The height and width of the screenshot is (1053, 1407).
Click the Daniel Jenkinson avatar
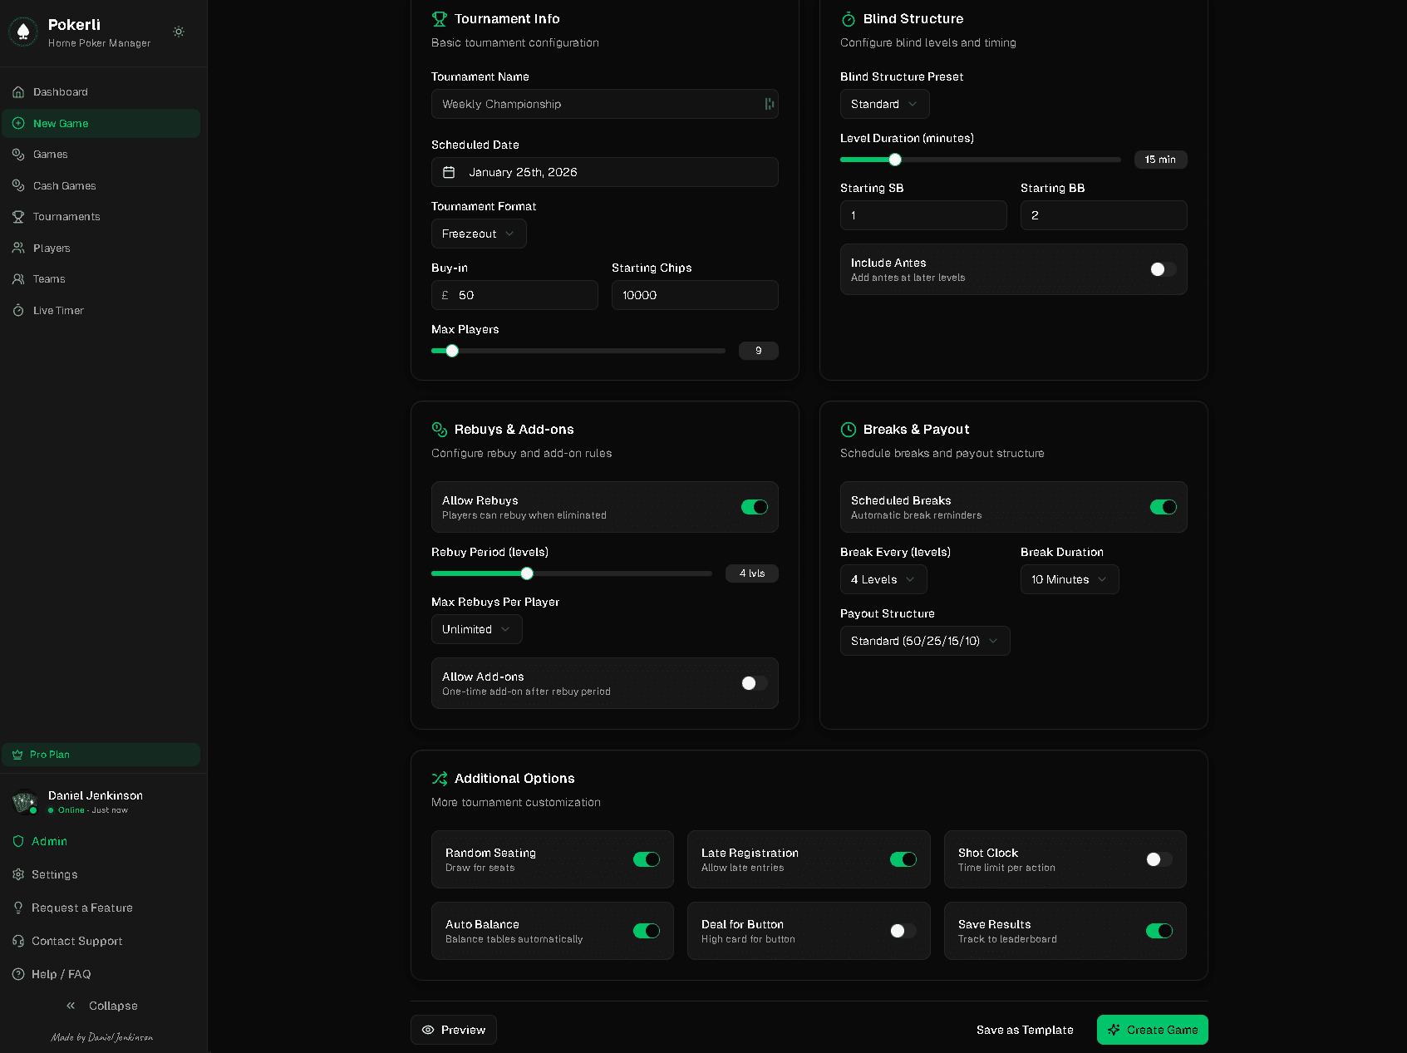coord(24,801)
